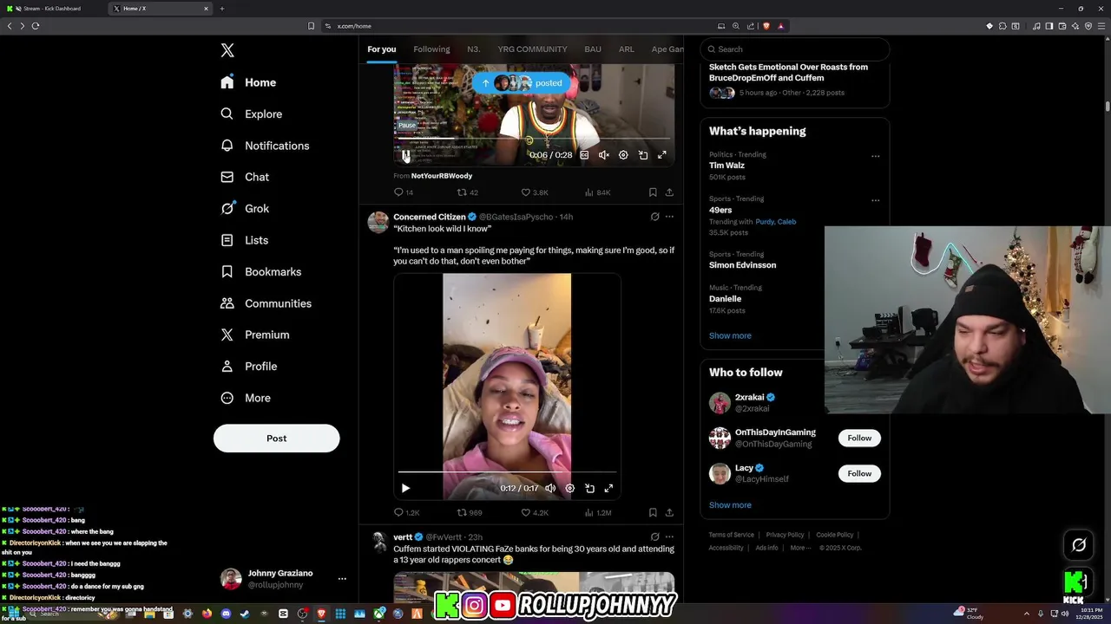Open Johnny Graziano account menu dots
Viewport: 1111px width, 624px height.
[342, 579]
